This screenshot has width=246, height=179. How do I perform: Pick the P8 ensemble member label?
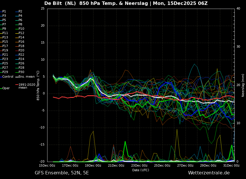(20, 25)
